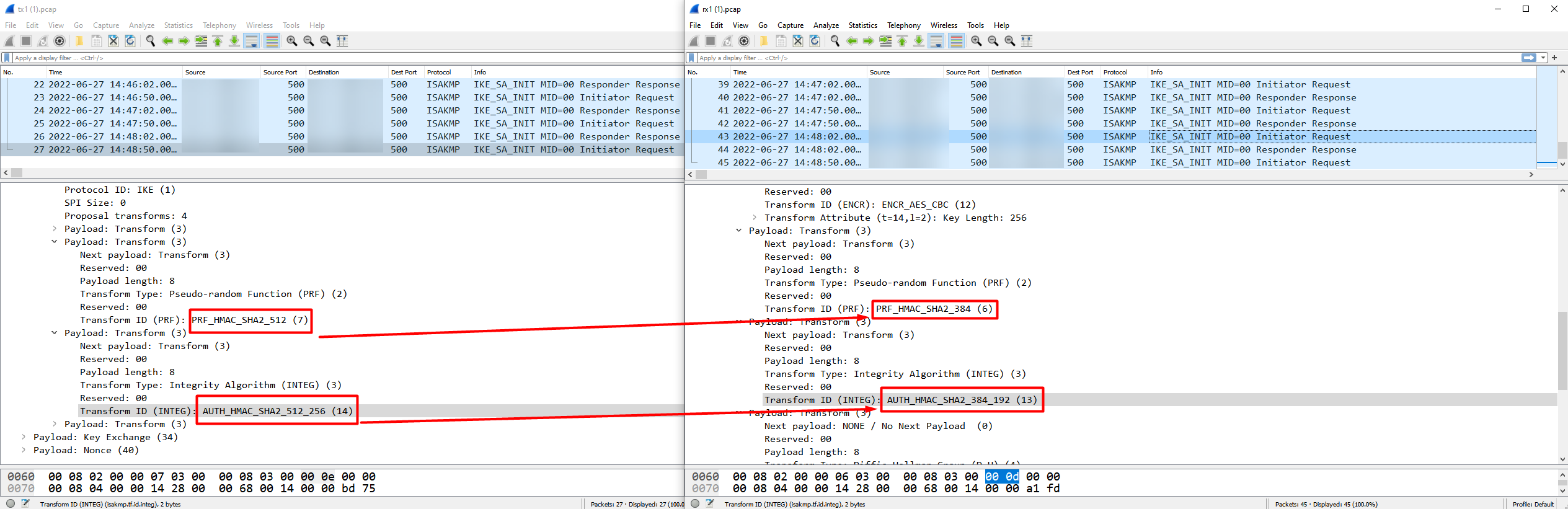Toggle auto-scroll during live capture in rx1
This screenshot has width=1568, height=509.
pyautogui.click(x=936, y=41)
